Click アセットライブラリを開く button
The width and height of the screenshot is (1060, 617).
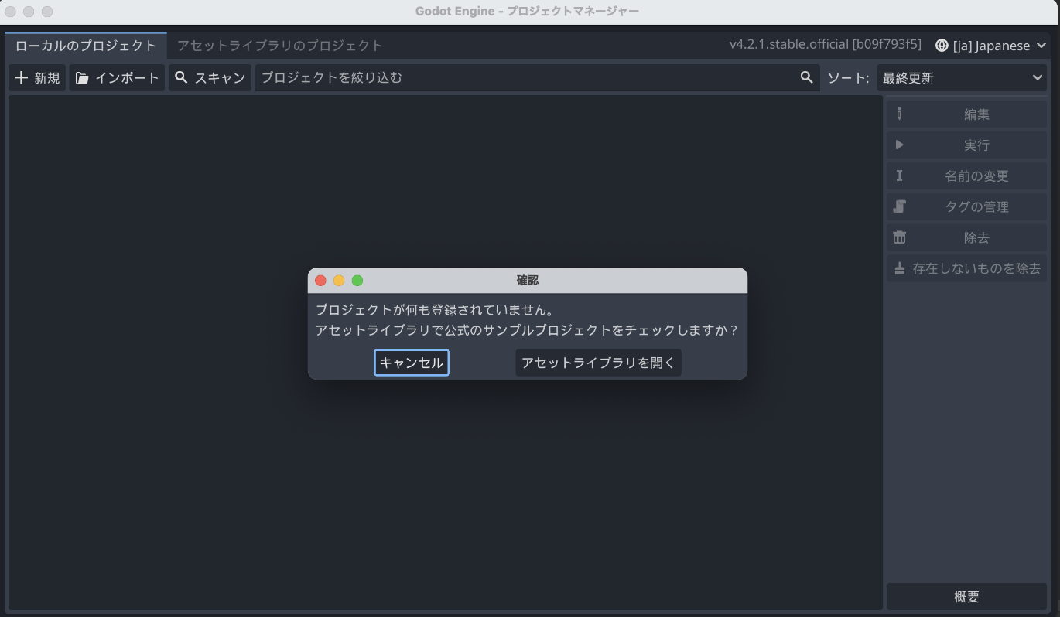598,363
